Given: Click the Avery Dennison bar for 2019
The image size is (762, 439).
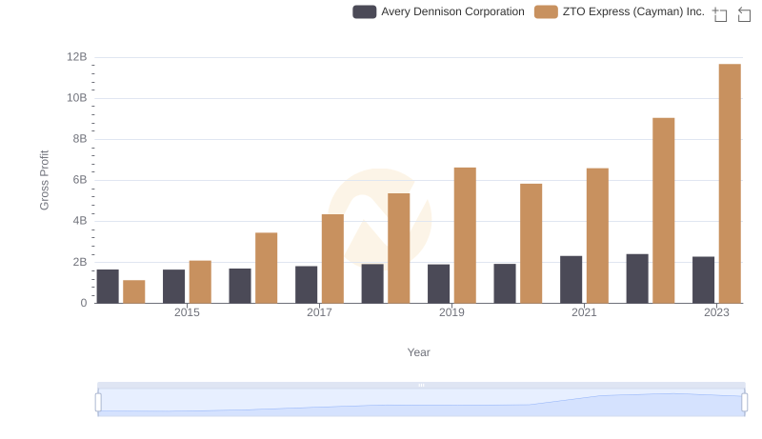Looking at the screenshot, I should (x=439, y=284).
